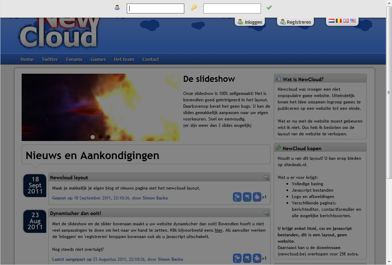The width and height of the screenshot is (392, 265).
Task: Click 'Logo en afbeeldingen' list item
Action: 313,197
